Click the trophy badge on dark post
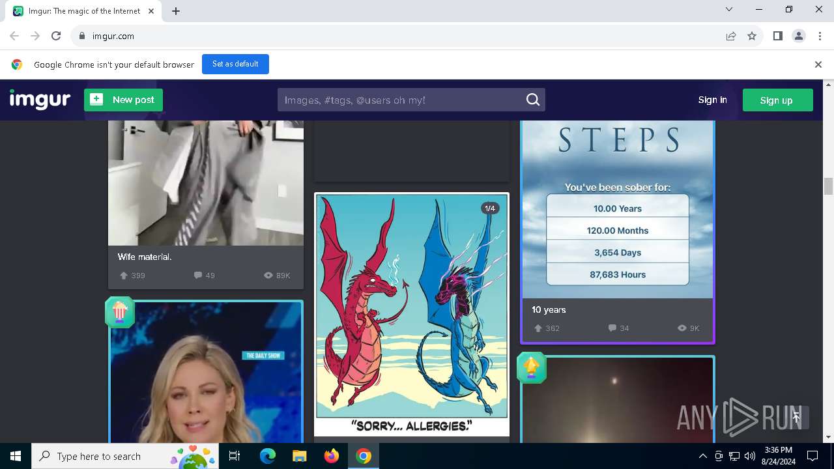Viewport: 834px width, 469px height. click(531, 367)
